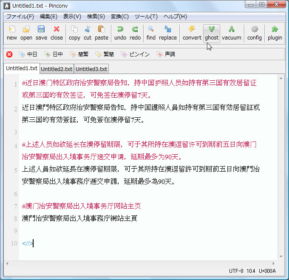Image resolution: width=289 pixels, height=280 pixels.
Task: Switch to Untitled2.txt tab
Action: point(57,69)
